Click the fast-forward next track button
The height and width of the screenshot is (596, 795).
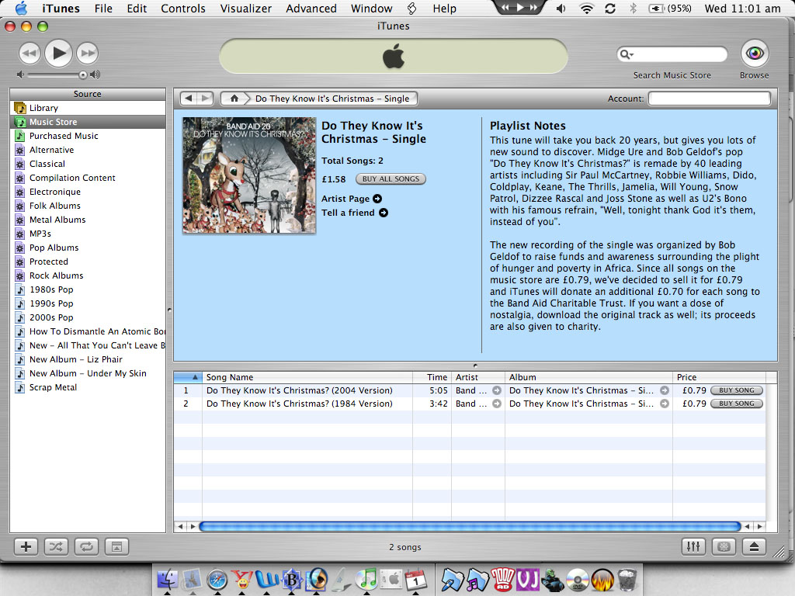coord(87,54)
